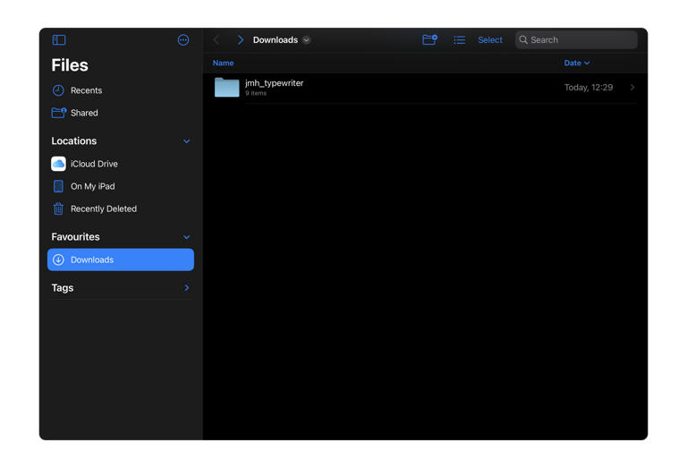Click the Recently Deleted trash icon
This screenshot has height=468, width=687.
[58, 208]
